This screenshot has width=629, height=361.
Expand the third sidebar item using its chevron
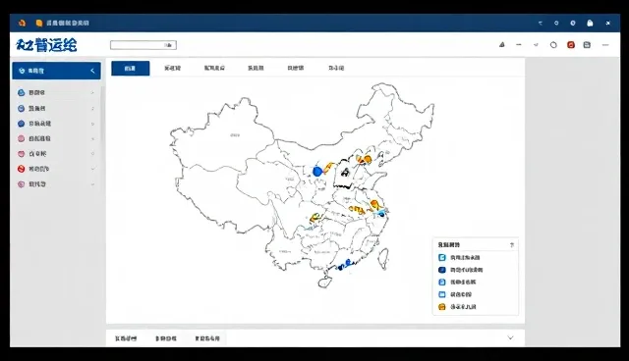pyautogui.click(x=92, y=124)
